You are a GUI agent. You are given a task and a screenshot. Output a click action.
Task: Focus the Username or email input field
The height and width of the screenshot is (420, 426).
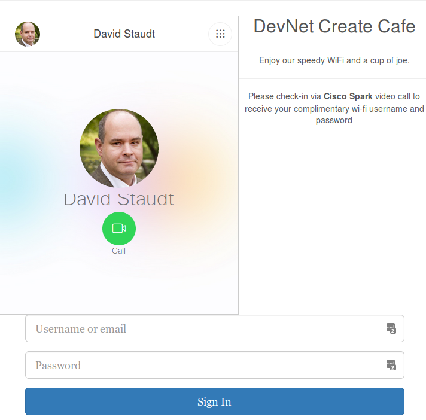click(215, 328)
